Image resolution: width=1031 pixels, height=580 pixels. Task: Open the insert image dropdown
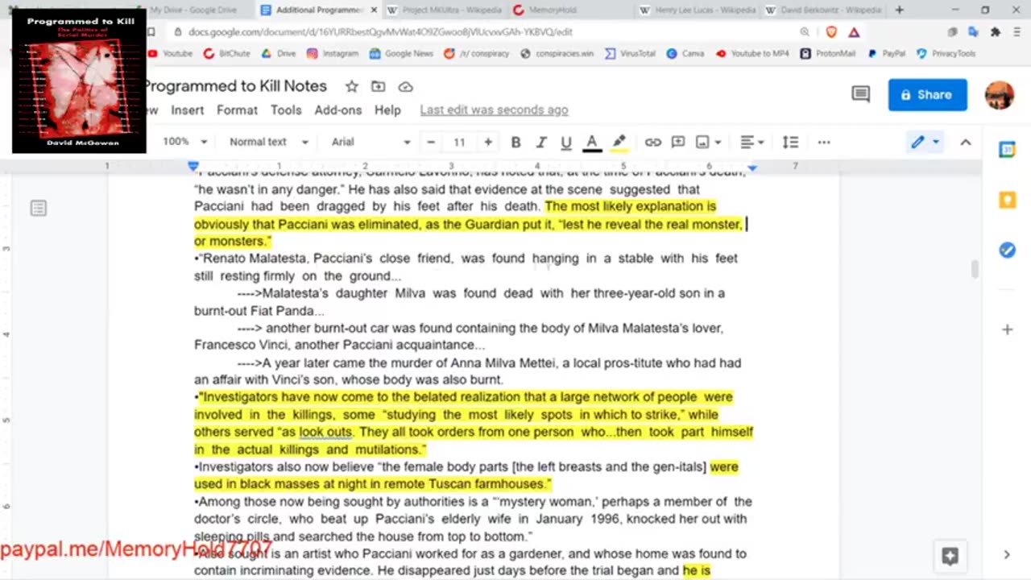(x=708, y=142)
